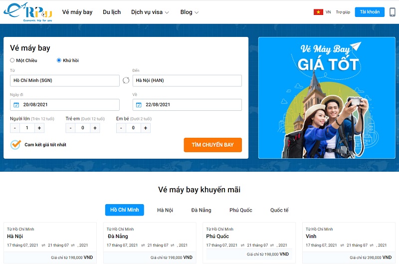The image size is (399, 271).
Task: Toggle the Cam kết giá tốt nhất checkmark
Action: pyautogui.click(x=15, y=144)
